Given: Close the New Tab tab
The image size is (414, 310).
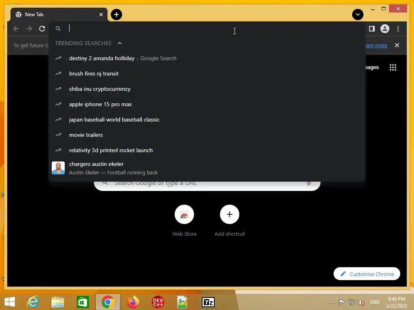Looking at the screenshot, I should 101,15.
